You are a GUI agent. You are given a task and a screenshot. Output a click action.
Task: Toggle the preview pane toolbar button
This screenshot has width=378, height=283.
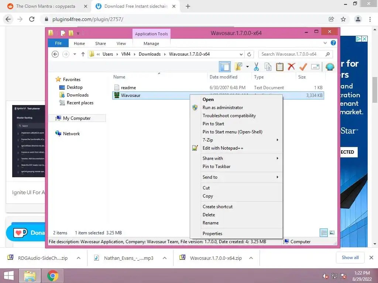(225, 67)
